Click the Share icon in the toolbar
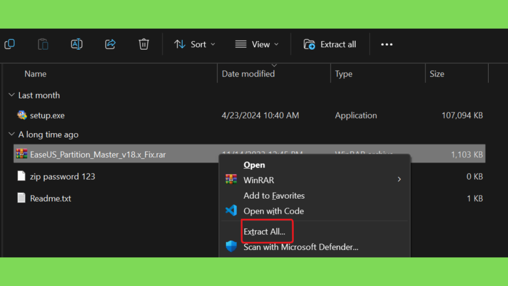Viewport: 508px width, 286px height. (x=110, y=44)
